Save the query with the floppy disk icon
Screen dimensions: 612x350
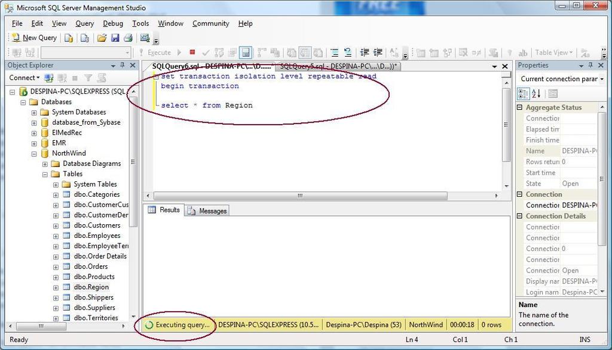[115, 38]
